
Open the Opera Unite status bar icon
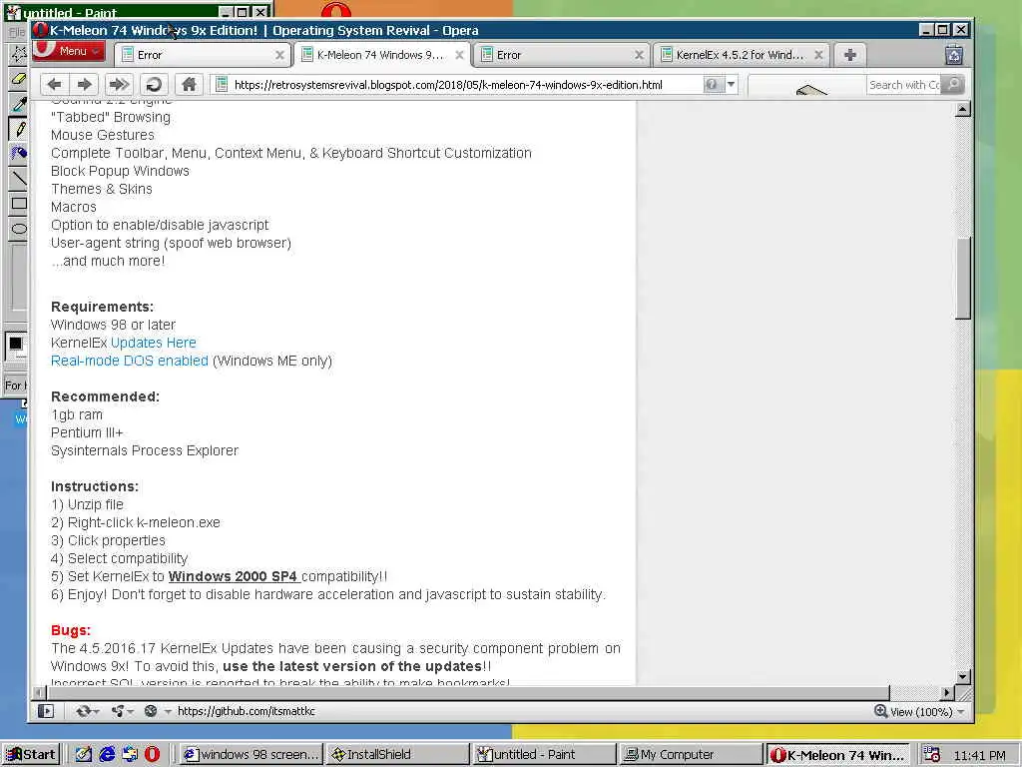(121, 711)
